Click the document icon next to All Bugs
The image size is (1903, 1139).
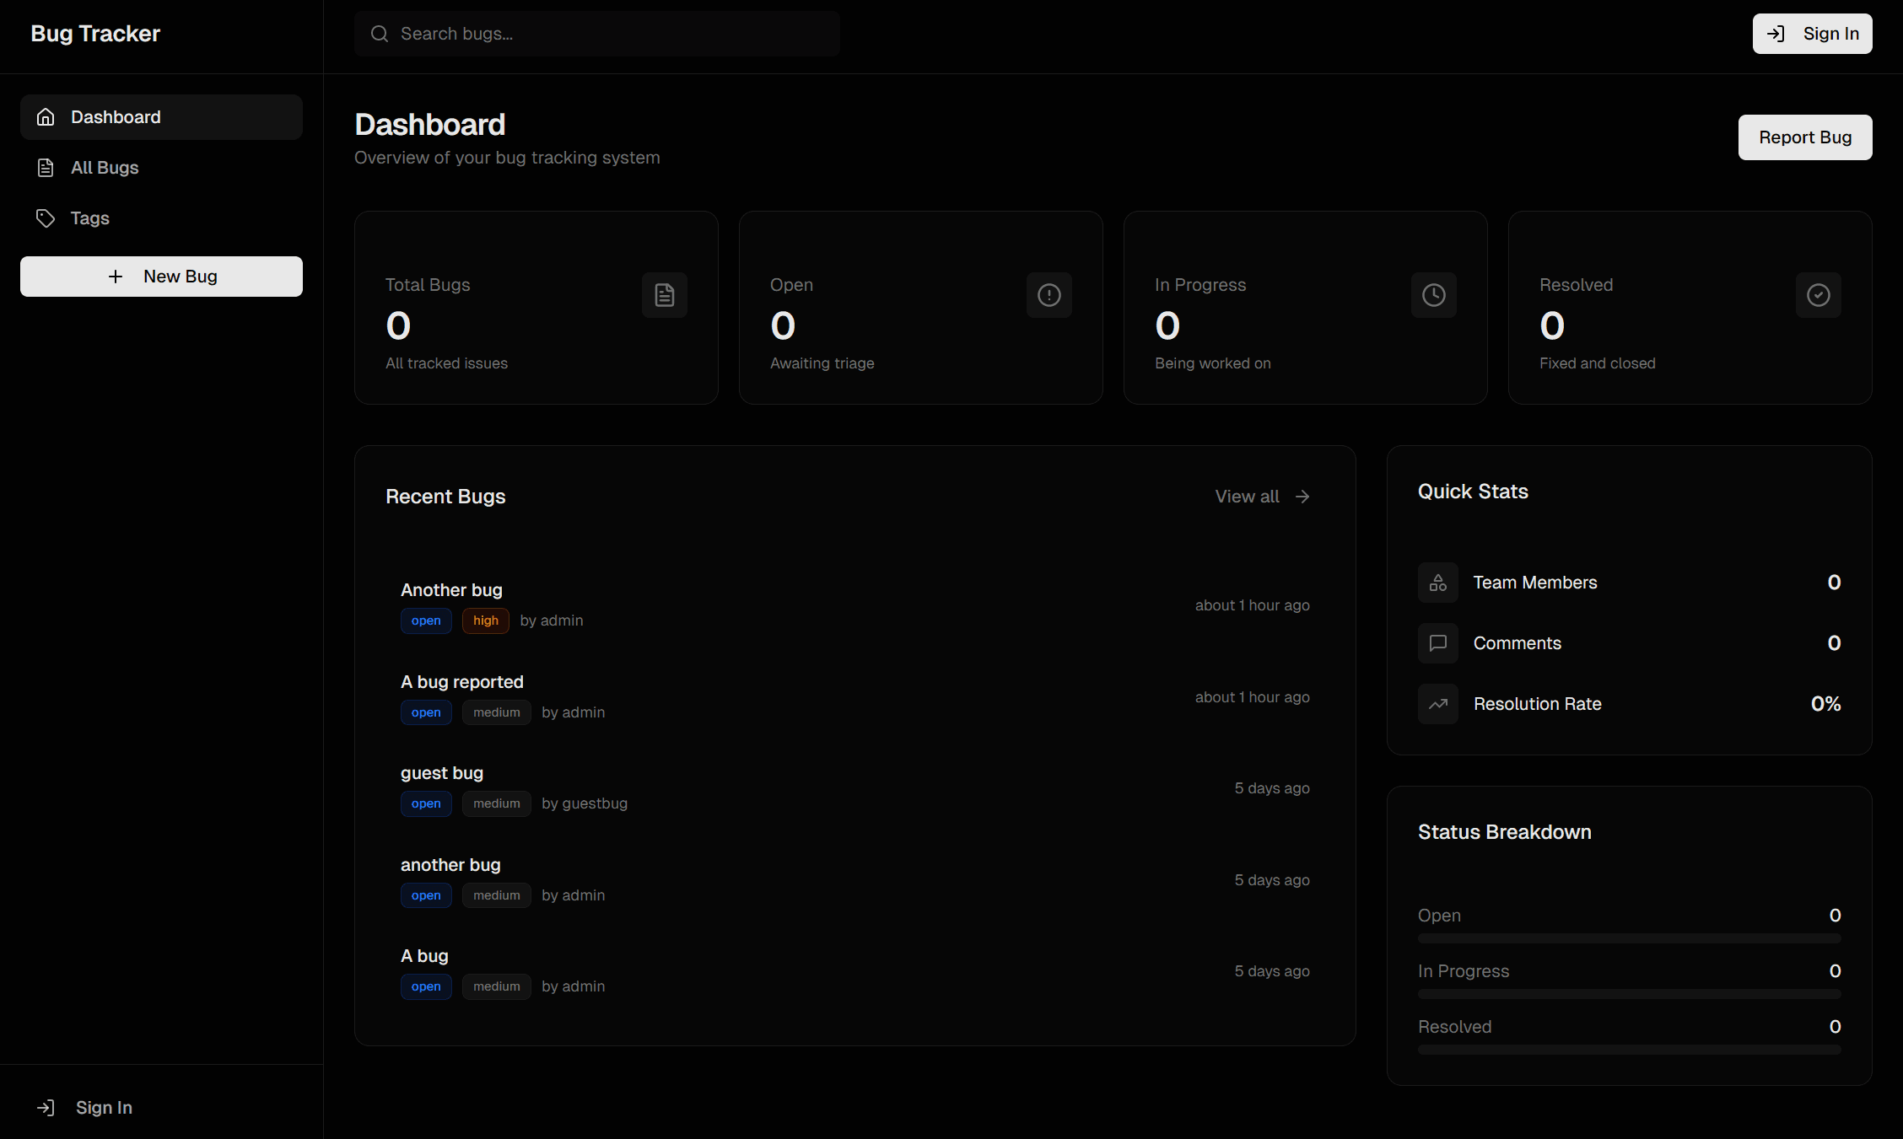pos(46,167)
